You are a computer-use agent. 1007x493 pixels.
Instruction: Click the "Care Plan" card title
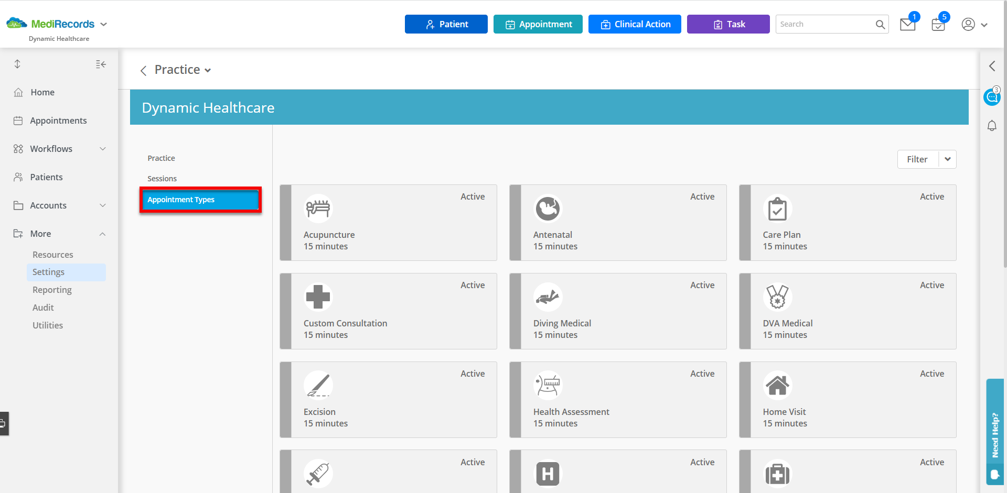point(781,235)
